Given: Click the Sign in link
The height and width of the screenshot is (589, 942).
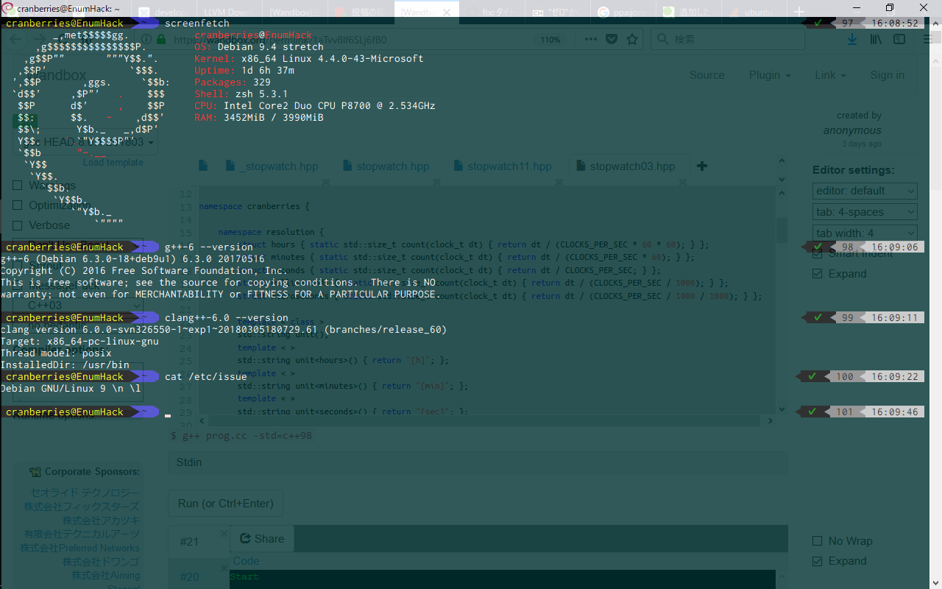Looking at the screenshot, I should [887, 75].
